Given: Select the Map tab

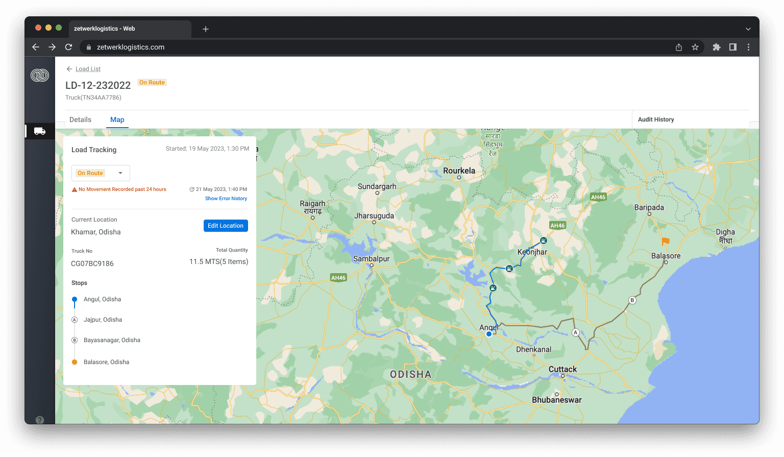Looking at the screenshot, I should [x=117, y=119].
